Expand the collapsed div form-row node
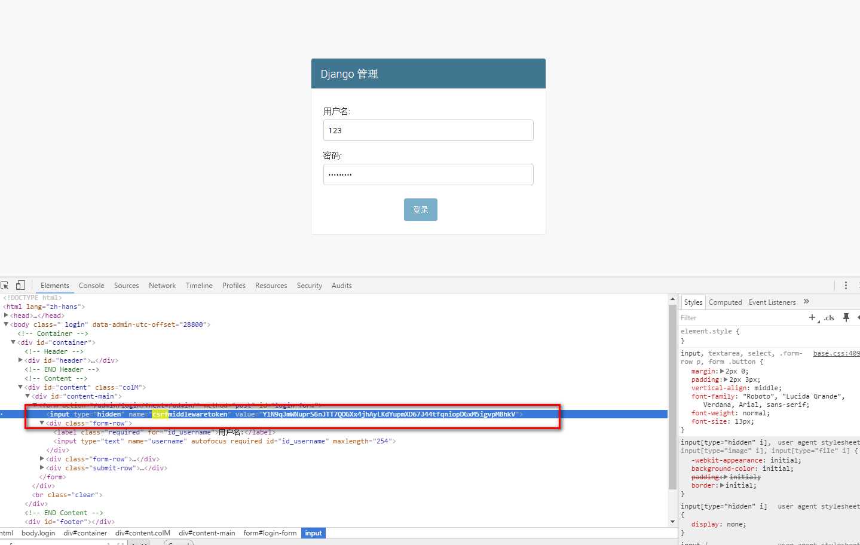 point(42,459)
